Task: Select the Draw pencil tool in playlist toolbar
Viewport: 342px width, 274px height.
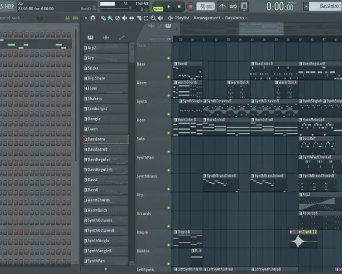Action: [103, 18]
